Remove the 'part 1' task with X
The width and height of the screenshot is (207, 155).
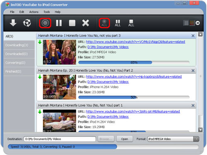193,105
